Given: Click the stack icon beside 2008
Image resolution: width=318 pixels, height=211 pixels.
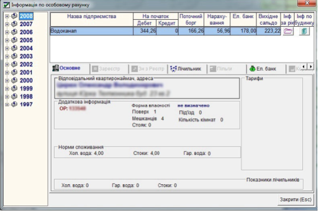Looking at the screenshot, I should coord(14,16).
